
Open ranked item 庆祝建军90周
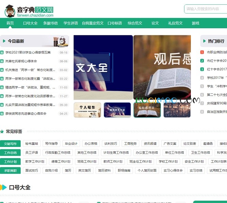tap(217, 103)
